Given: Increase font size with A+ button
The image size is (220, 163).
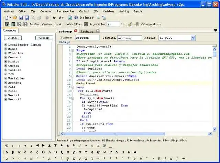Looking at the screenshot, I should point(61,17).
